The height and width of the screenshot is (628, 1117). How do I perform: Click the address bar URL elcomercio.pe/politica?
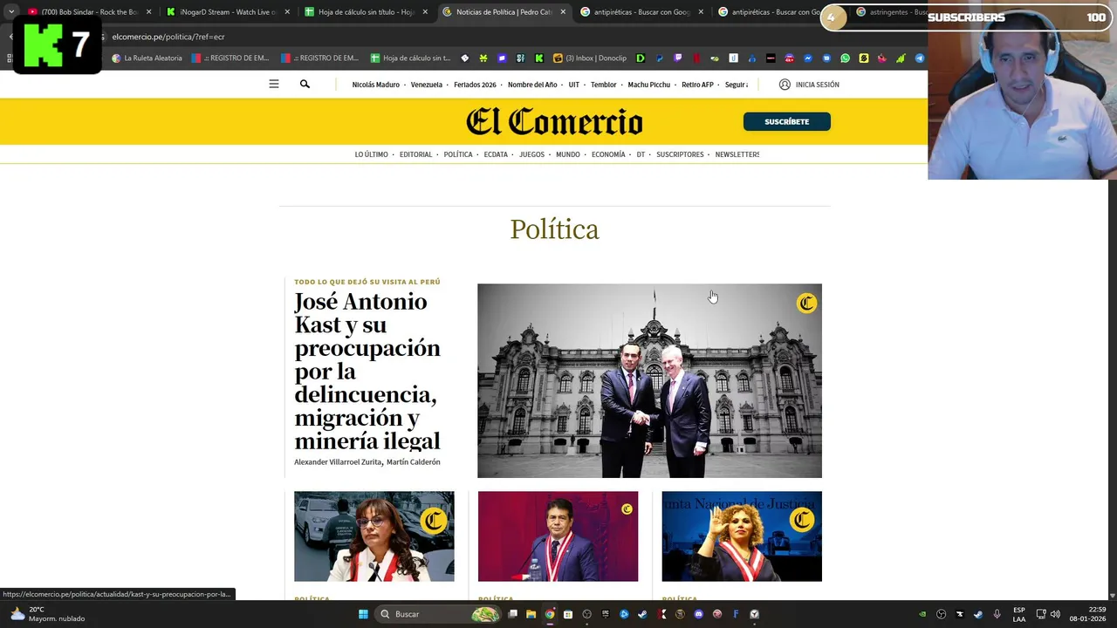pyautogui.click(x=168, y=37)
